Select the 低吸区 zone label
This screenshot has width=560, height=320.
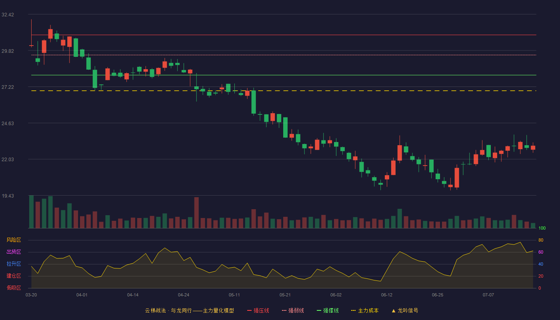pos(14,288)
